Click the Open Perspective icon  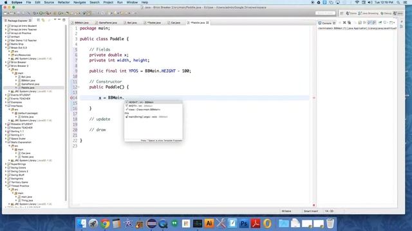342,13
